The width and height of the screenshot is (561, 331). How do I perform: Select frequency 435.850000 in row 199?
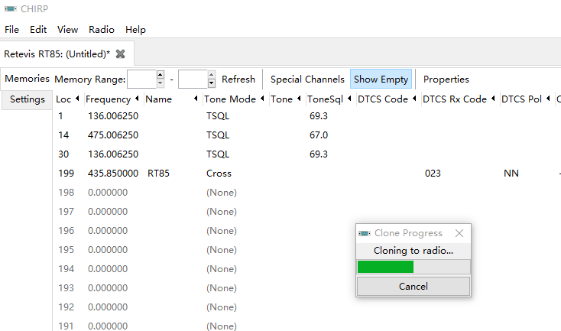click(113, 174)
